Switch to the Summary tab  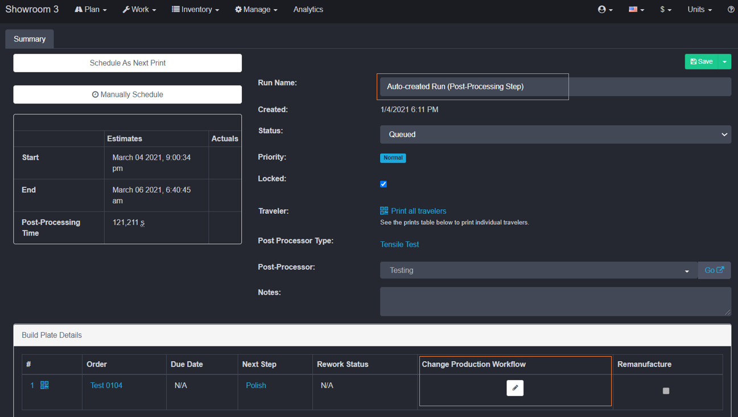[x=30, y=39]
